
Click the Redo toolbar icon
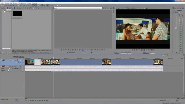tap(28, 5)
